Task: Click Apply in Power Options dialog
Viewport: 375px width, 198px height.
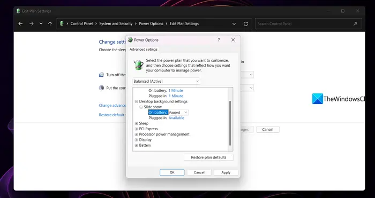Action: [x=226, y=172]
